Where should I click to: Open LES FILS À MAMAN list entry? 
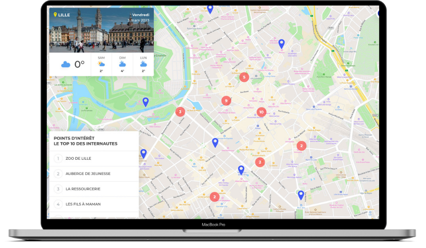tap(83, 204)
